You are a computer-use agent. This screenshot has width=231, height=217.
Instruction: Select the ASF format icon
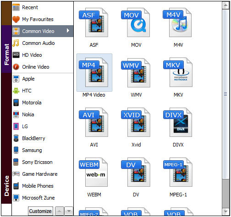tap(93, 22)
